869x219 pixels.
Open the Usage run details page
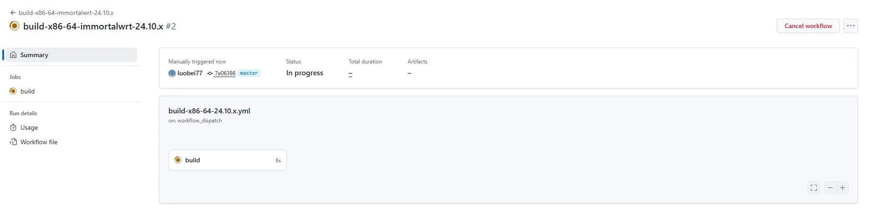(29, 127)
